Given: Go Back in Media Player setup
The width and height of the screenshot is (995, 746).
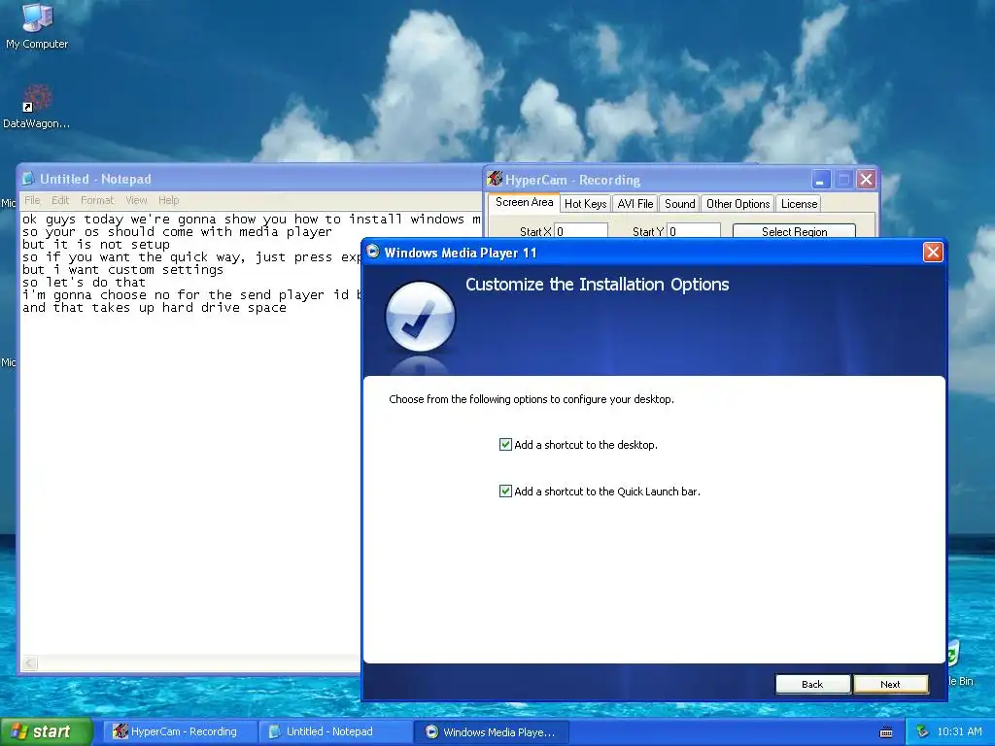Looking at the screenshot, I should [x=812, y=684].
